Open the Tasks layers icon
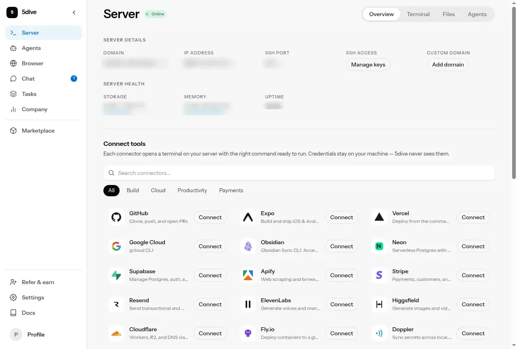 point(13,94)
